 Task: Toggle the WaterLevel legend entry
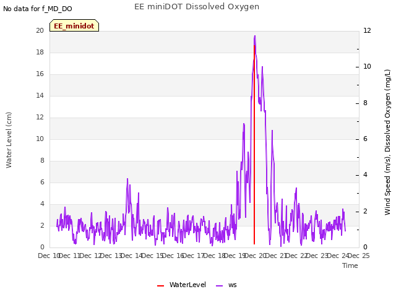coord(181,285)
